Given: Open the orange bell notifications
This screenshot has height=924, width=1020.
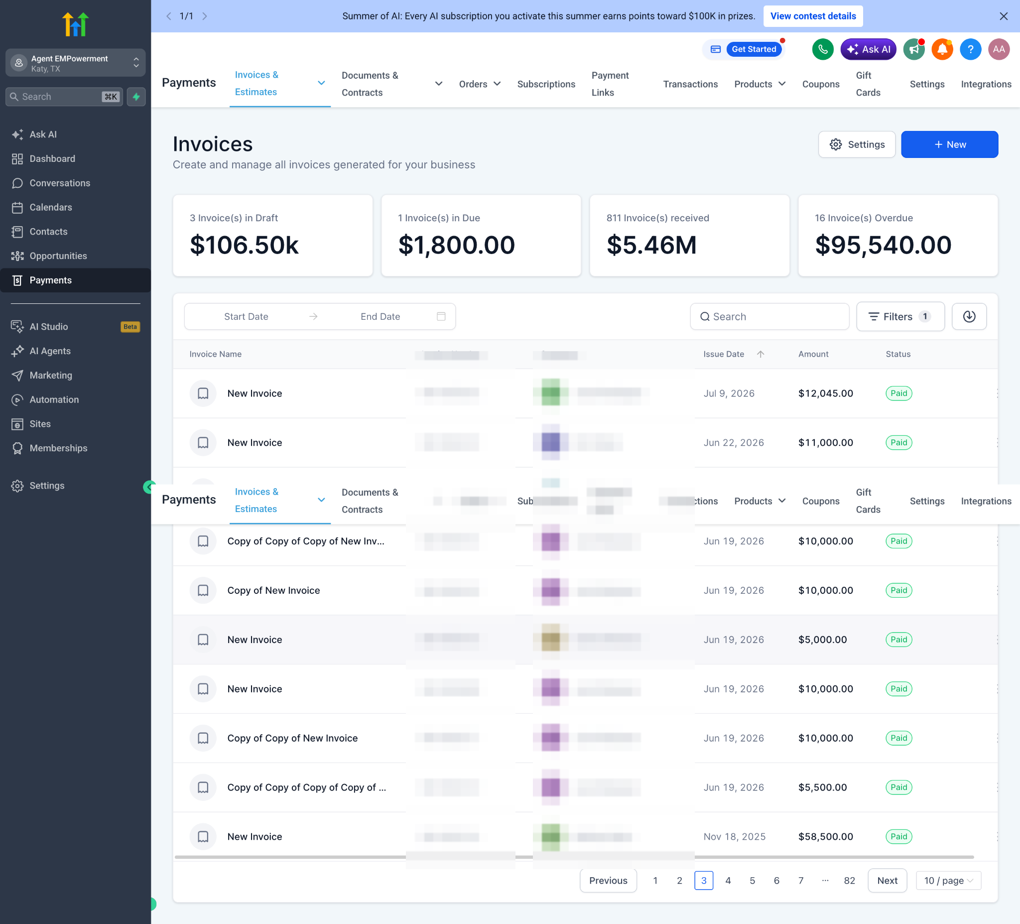Looking at the screenshot, I should 942,49.
